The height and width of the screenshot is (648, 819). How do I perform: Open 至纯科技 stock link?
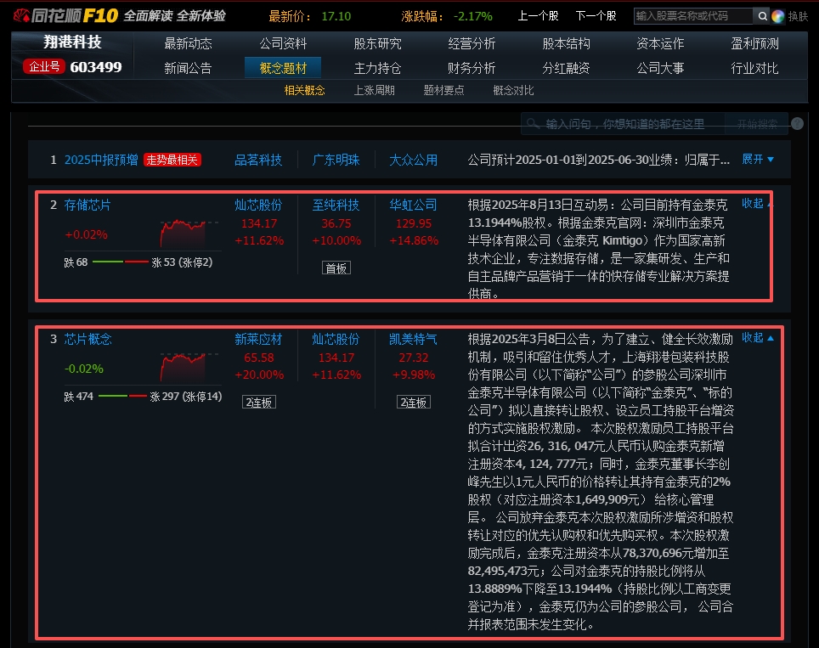336,205
